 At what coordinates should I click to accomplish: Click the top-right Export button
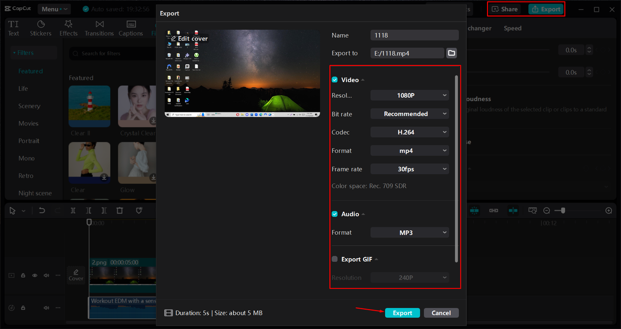[546, 9]
